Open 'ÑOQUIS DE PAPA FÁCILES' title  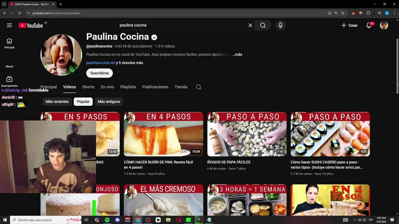coord(229,162)
